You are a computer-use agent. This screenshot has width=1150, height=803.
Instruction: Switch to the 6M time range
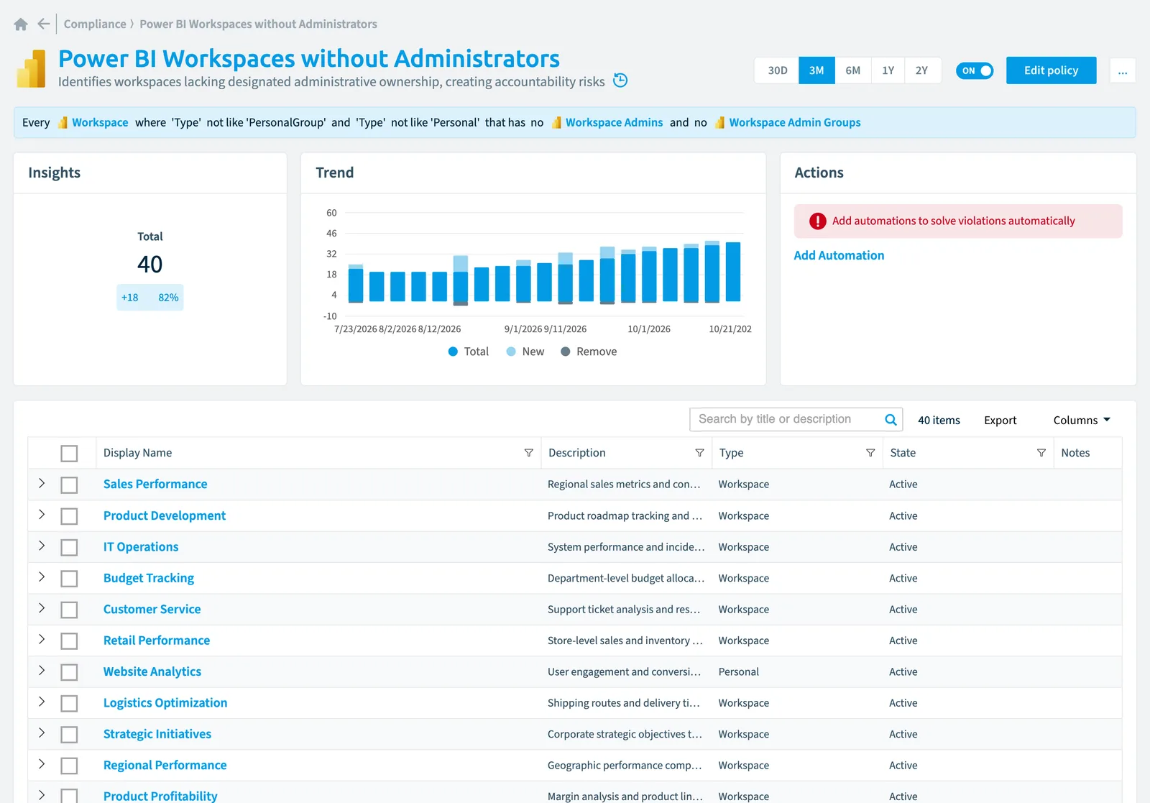pos(853,70)
